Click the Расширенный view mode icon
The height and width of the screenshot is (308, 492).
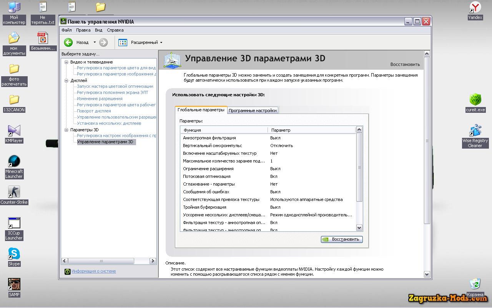click(x=123, y=42)
